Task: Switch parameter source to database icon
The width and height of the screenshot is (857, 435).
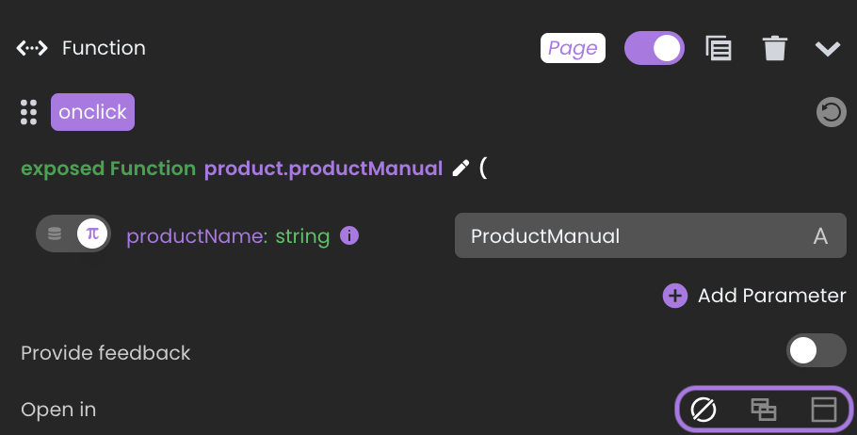Action: [x=55, y=234]
